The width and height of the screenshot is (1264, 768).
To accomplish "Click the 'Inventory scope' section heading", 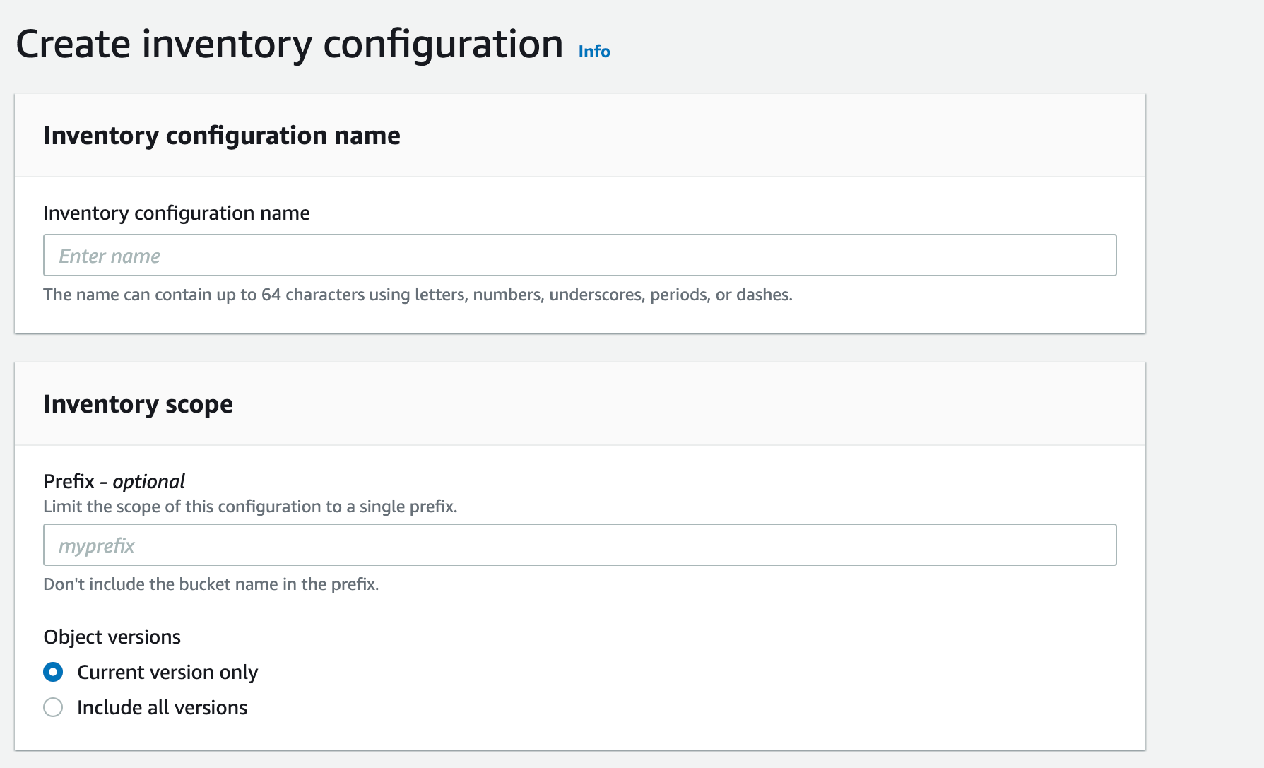I will tap(138, 403).
